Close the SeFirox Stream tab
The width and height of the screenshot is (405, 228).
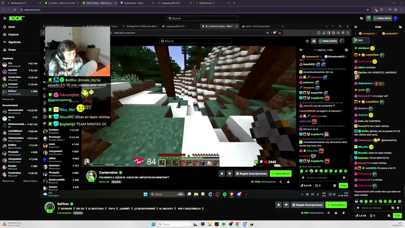click(115, 3)
